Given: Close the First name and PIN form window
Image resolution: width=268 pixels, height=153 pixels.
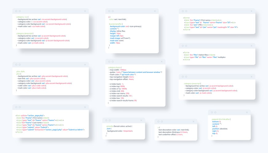Looking at the screenshot, I should (x=251, y=11).
